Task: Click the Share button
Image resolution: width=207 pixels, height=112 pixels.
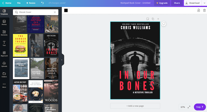Action: [177, 3]
